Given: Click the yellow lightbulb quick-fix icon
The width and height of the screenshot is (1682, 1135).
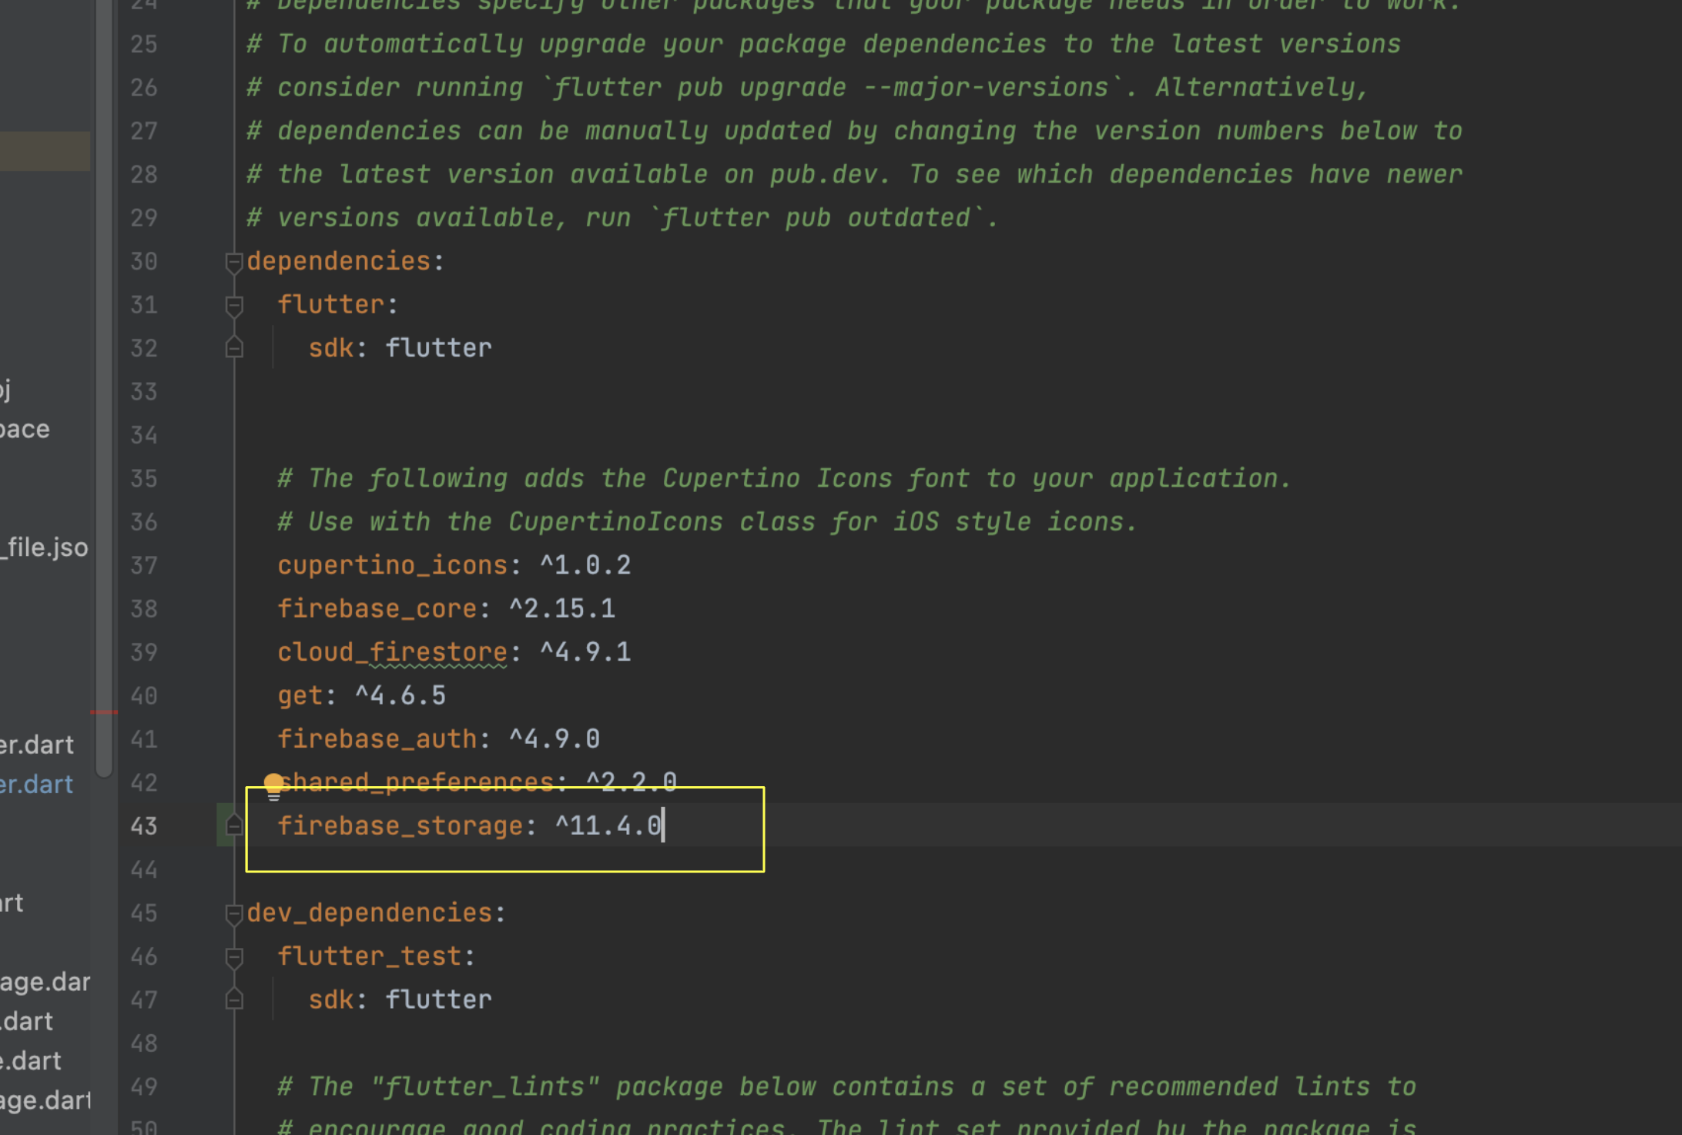Looking at the screenshot, I should tap(273, 785).
